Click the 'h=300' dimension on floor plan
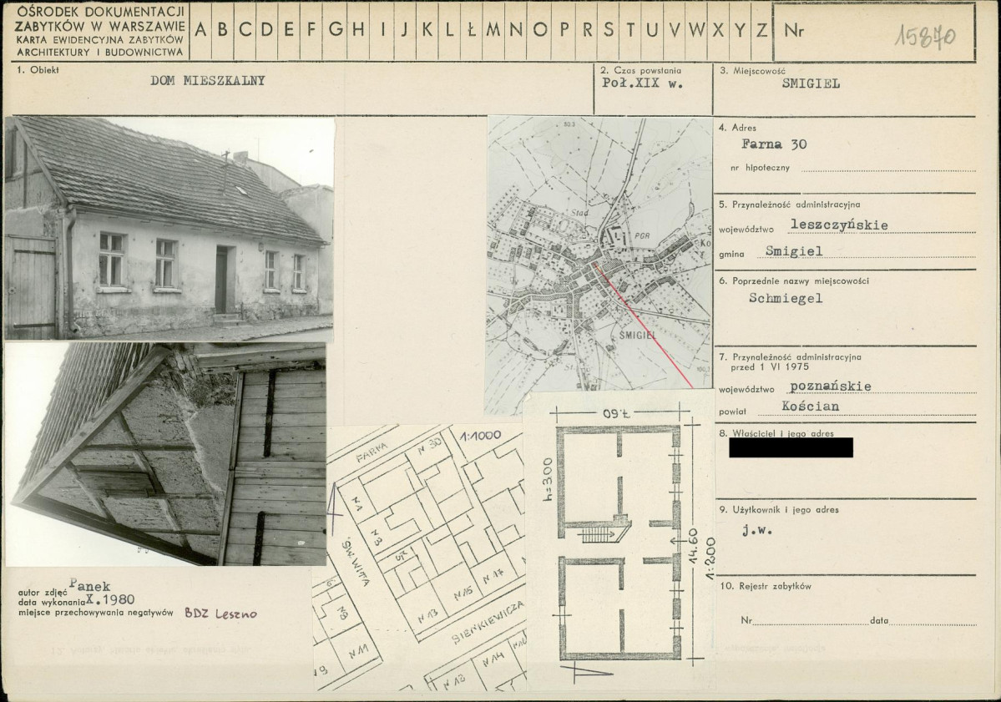The image size is (1001, 702). (549, 479)
